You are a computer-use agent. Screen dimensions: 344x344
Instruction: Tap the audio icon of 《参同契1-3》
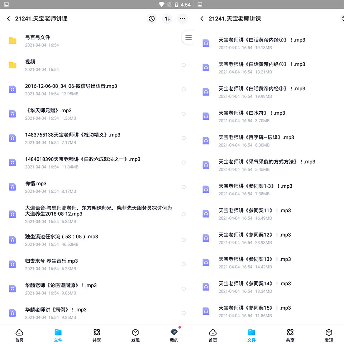pos(206,189)
